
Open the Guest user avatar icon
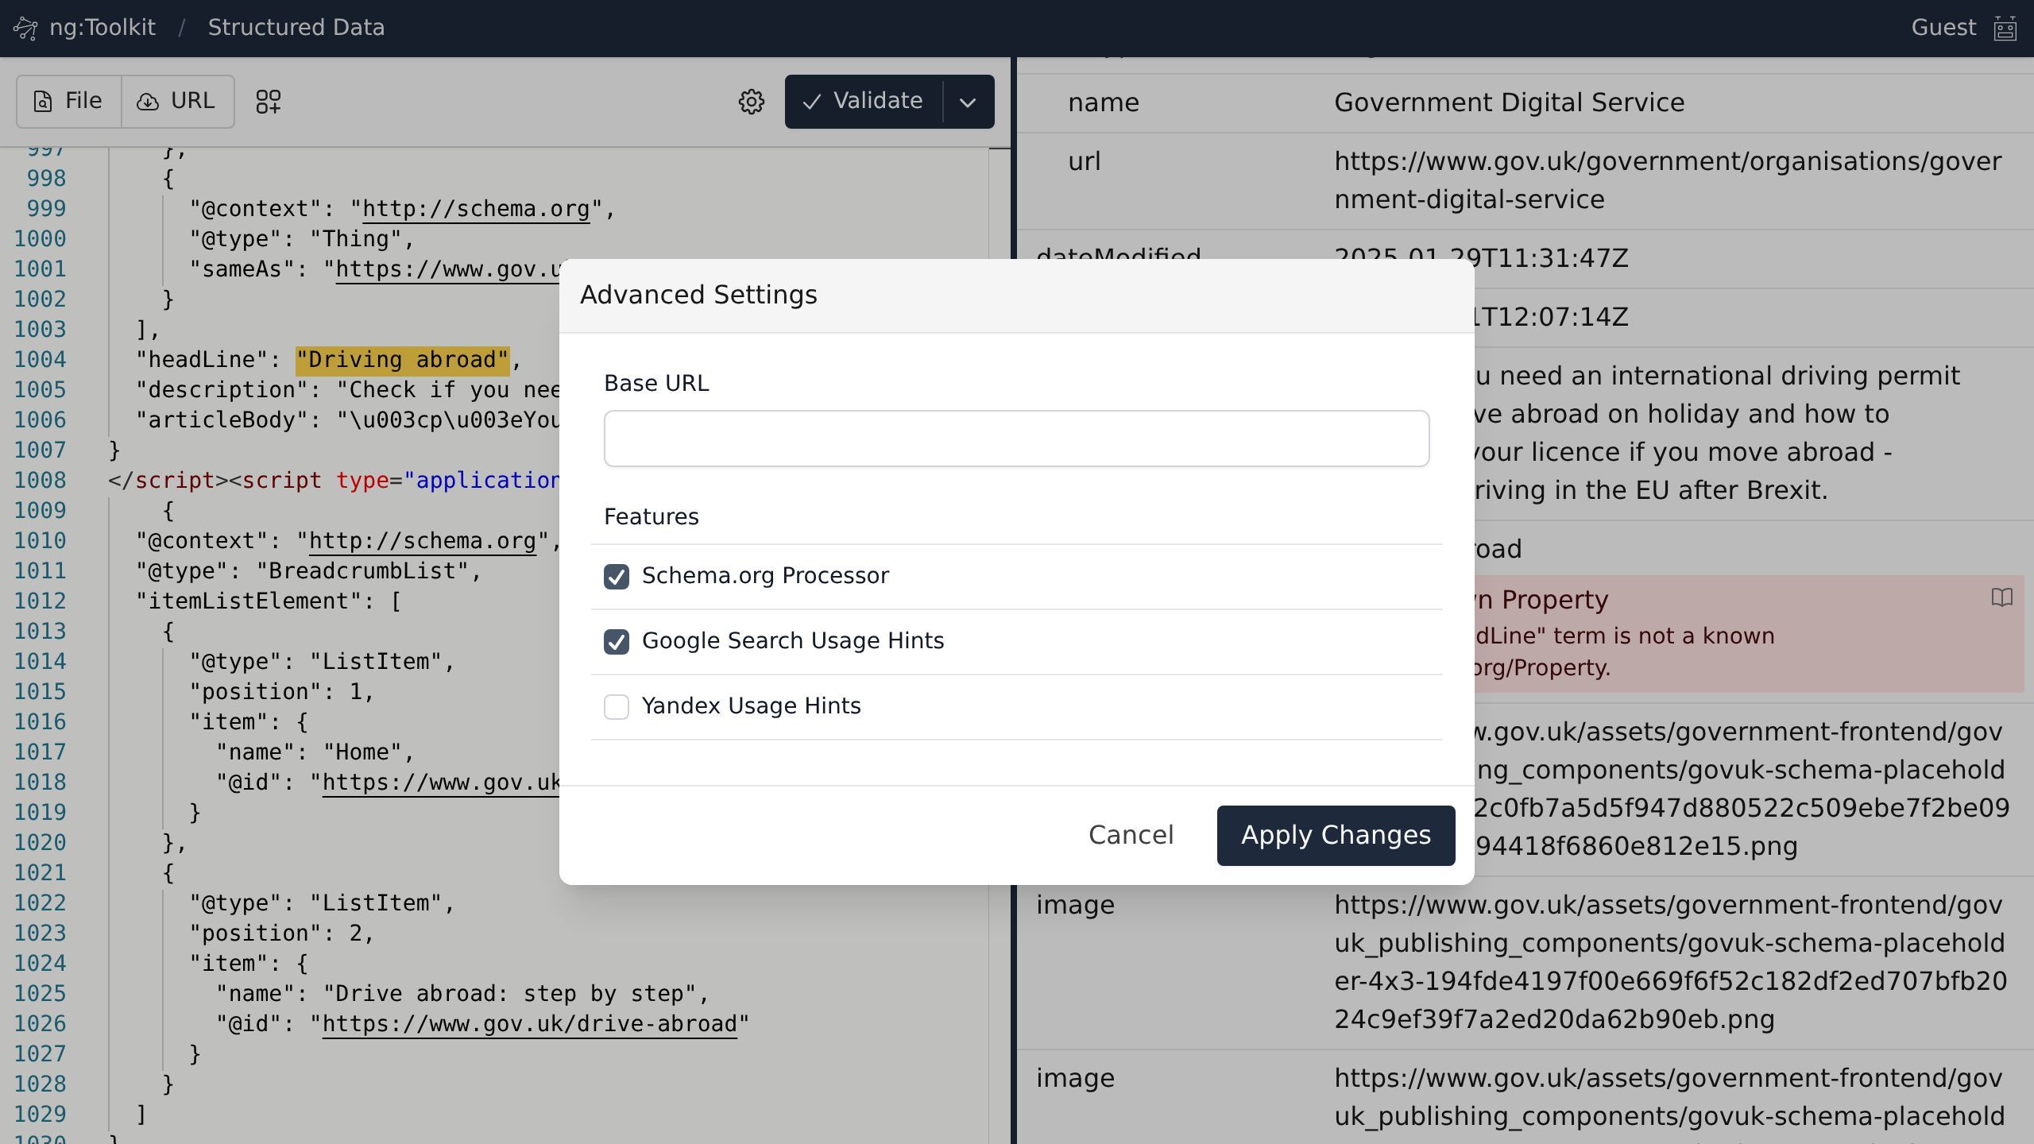click(x=2005, y=29)
